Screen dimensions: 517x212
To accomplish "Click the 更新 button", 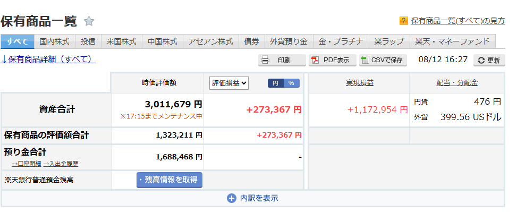I will [489, 61].
